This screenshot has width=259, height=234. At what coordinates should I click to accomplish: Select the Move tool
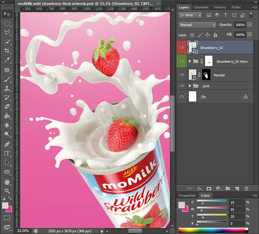7,14
